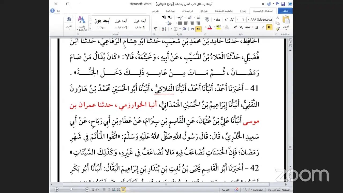Click the Numbering list icon
343x193 pixels.
[x=190, y=17]
